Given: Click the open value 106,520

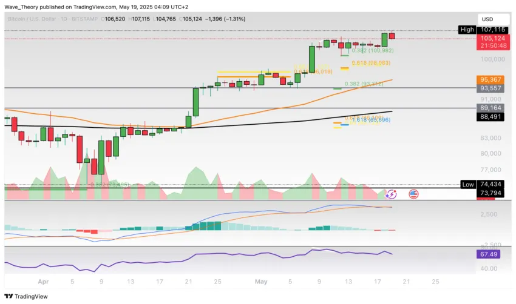Looking at the screenshot, I should tap(115, 19).
